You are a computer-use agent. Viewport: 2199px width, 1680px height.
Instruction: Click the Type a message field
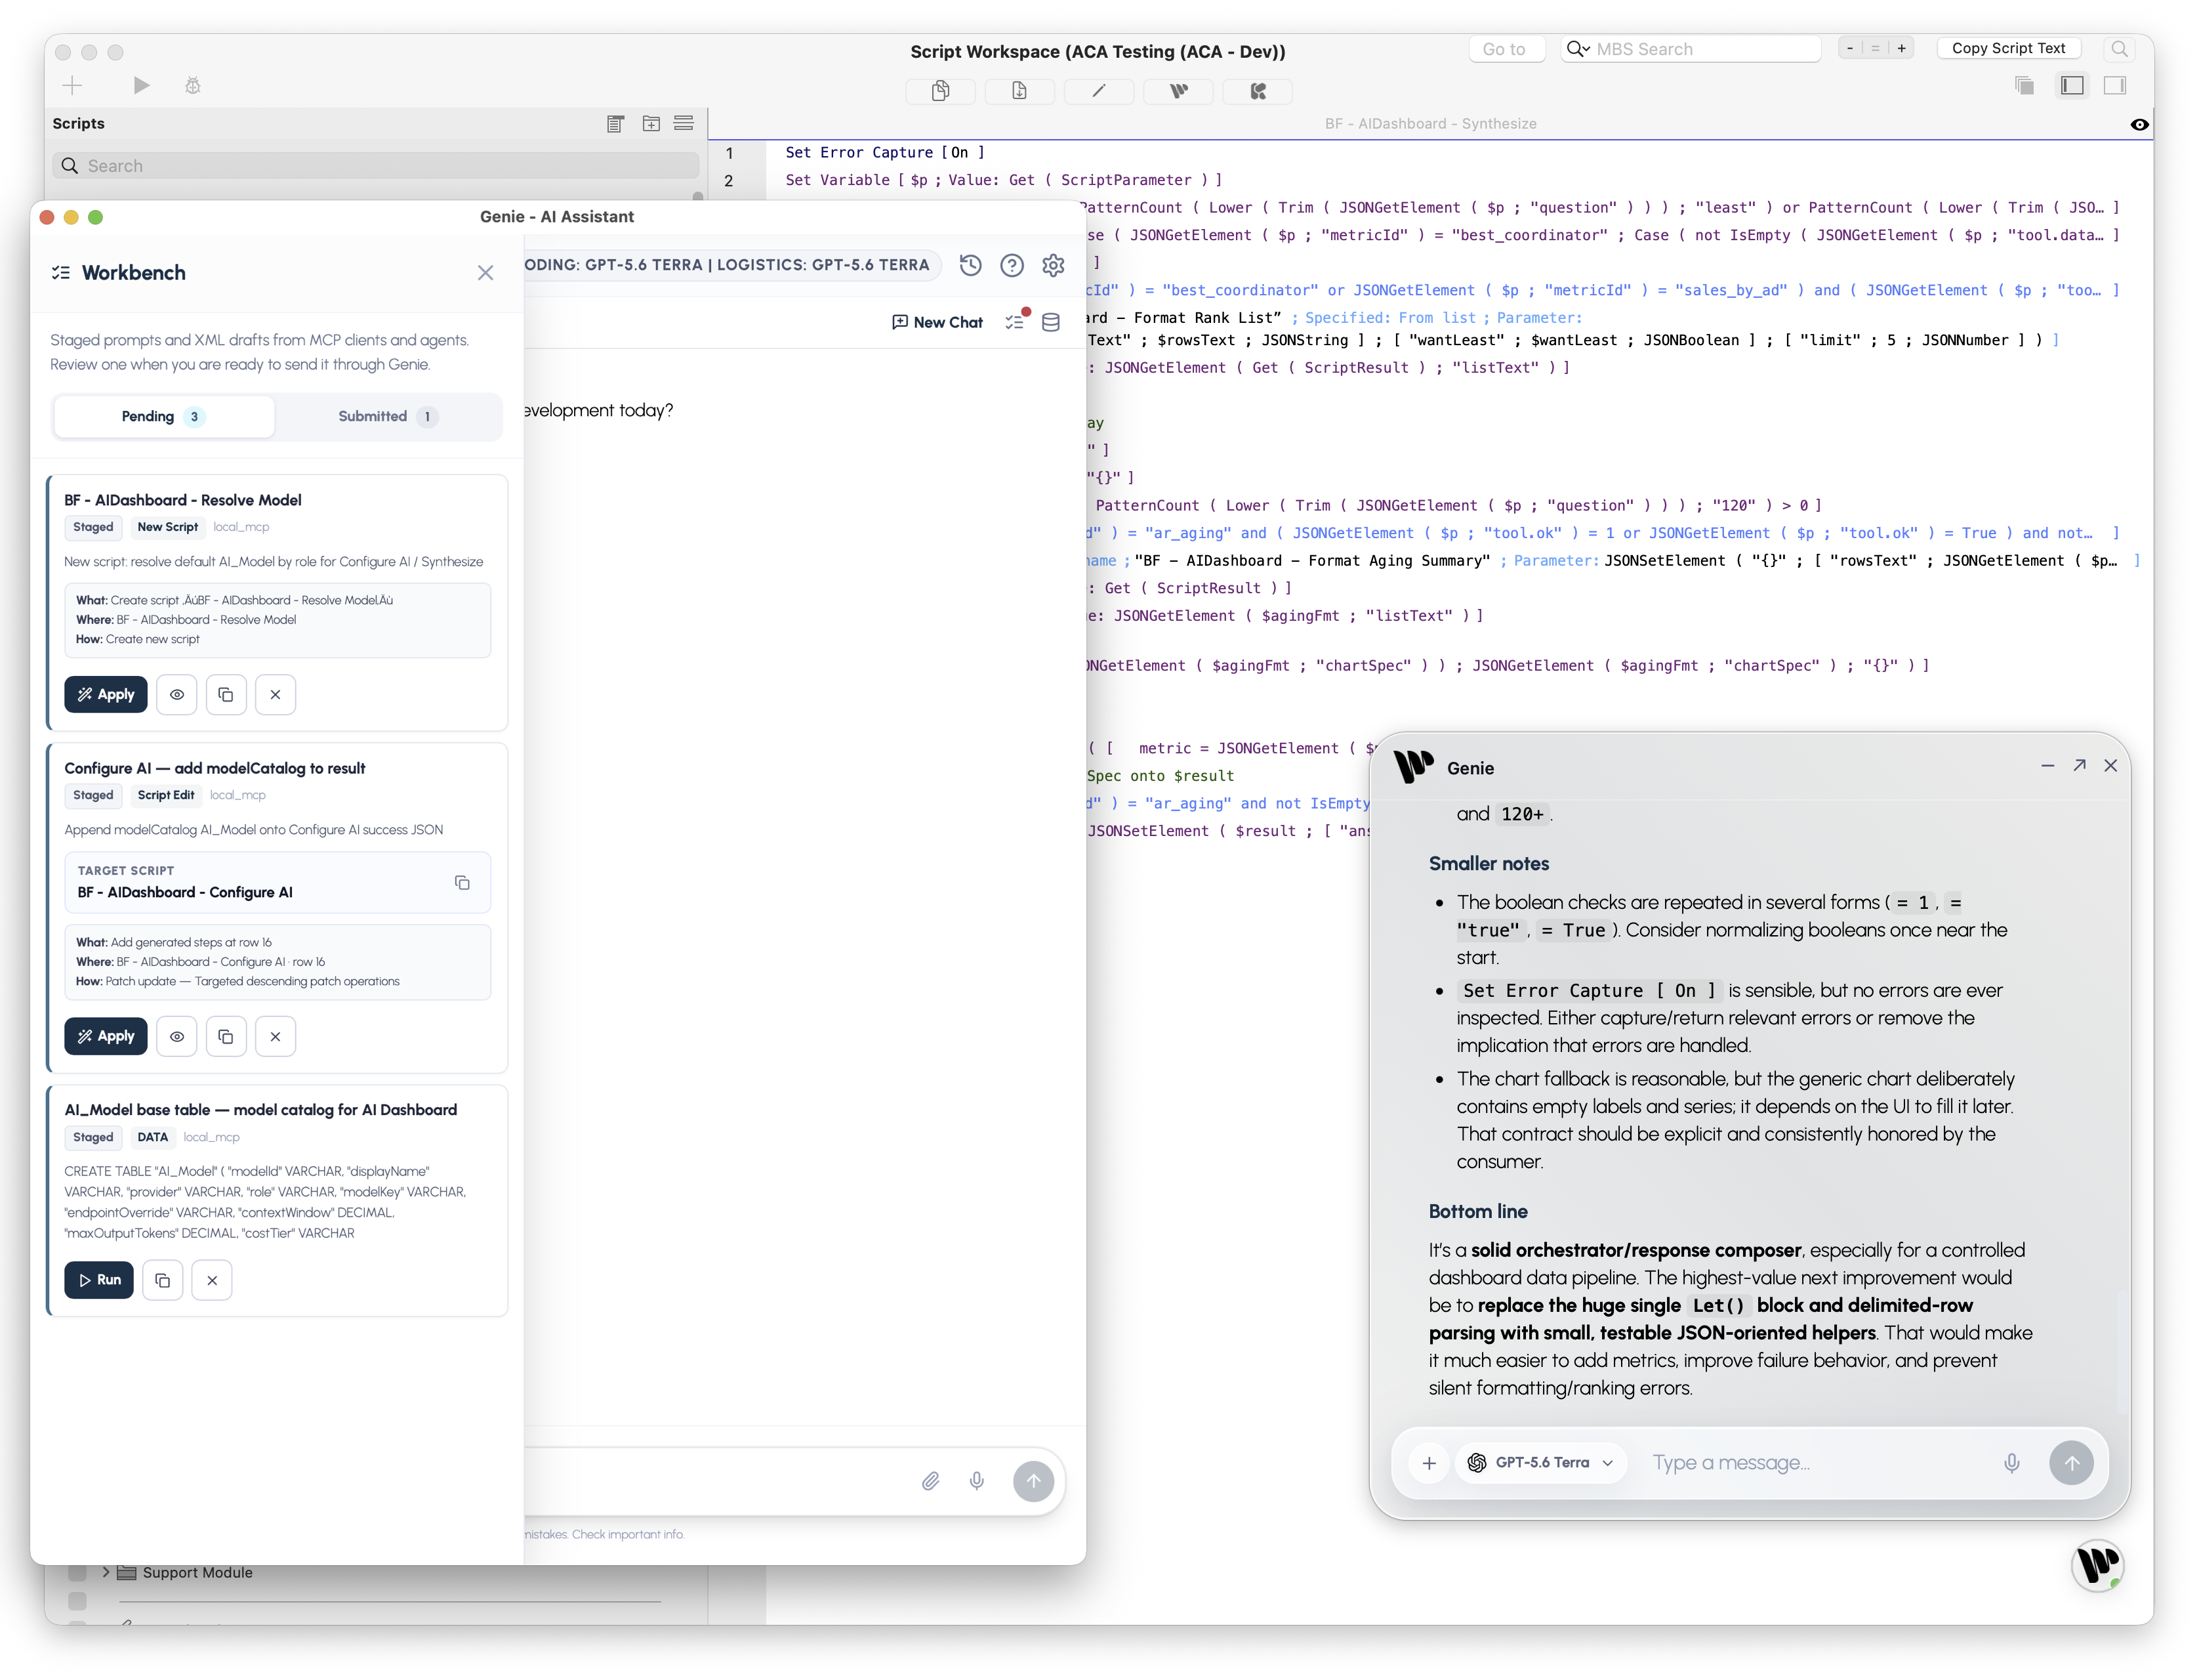(1814, 1464)
